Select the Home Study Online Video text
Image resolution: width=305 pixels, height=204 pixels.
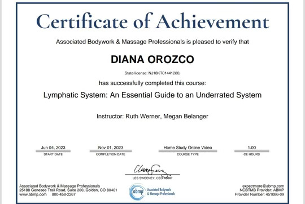coord(188,148)
